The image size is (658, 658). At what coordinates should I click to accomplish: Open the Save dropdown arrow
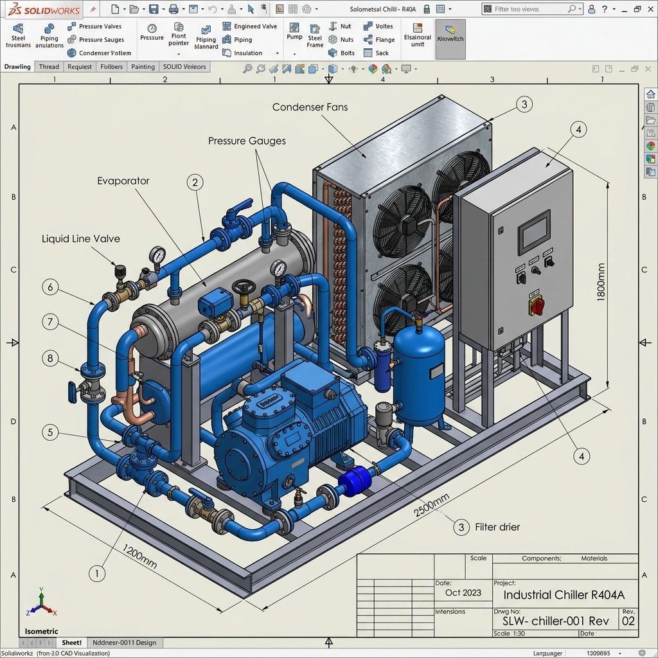coord(163,9)
